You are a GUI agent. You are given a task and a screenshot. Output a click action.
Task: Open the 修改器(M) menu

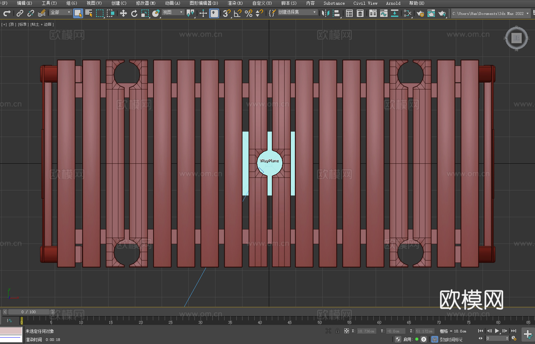(x=146, y=3)
